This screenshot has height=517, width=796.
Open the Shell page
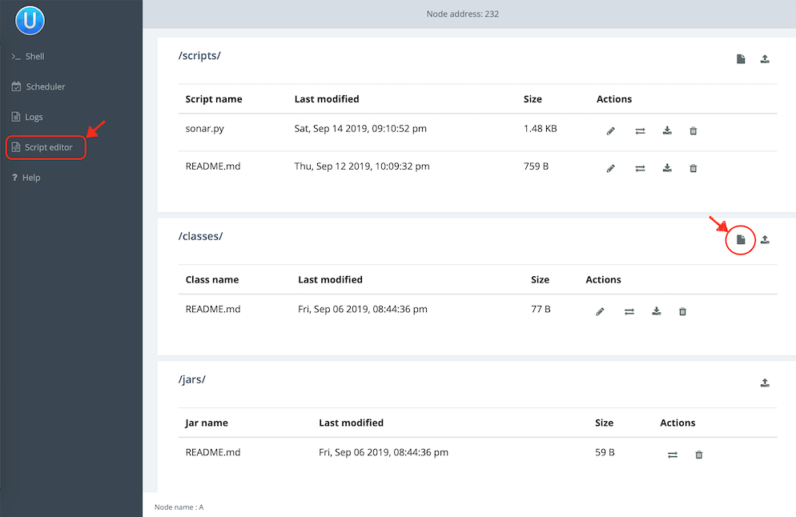[28, 56]
